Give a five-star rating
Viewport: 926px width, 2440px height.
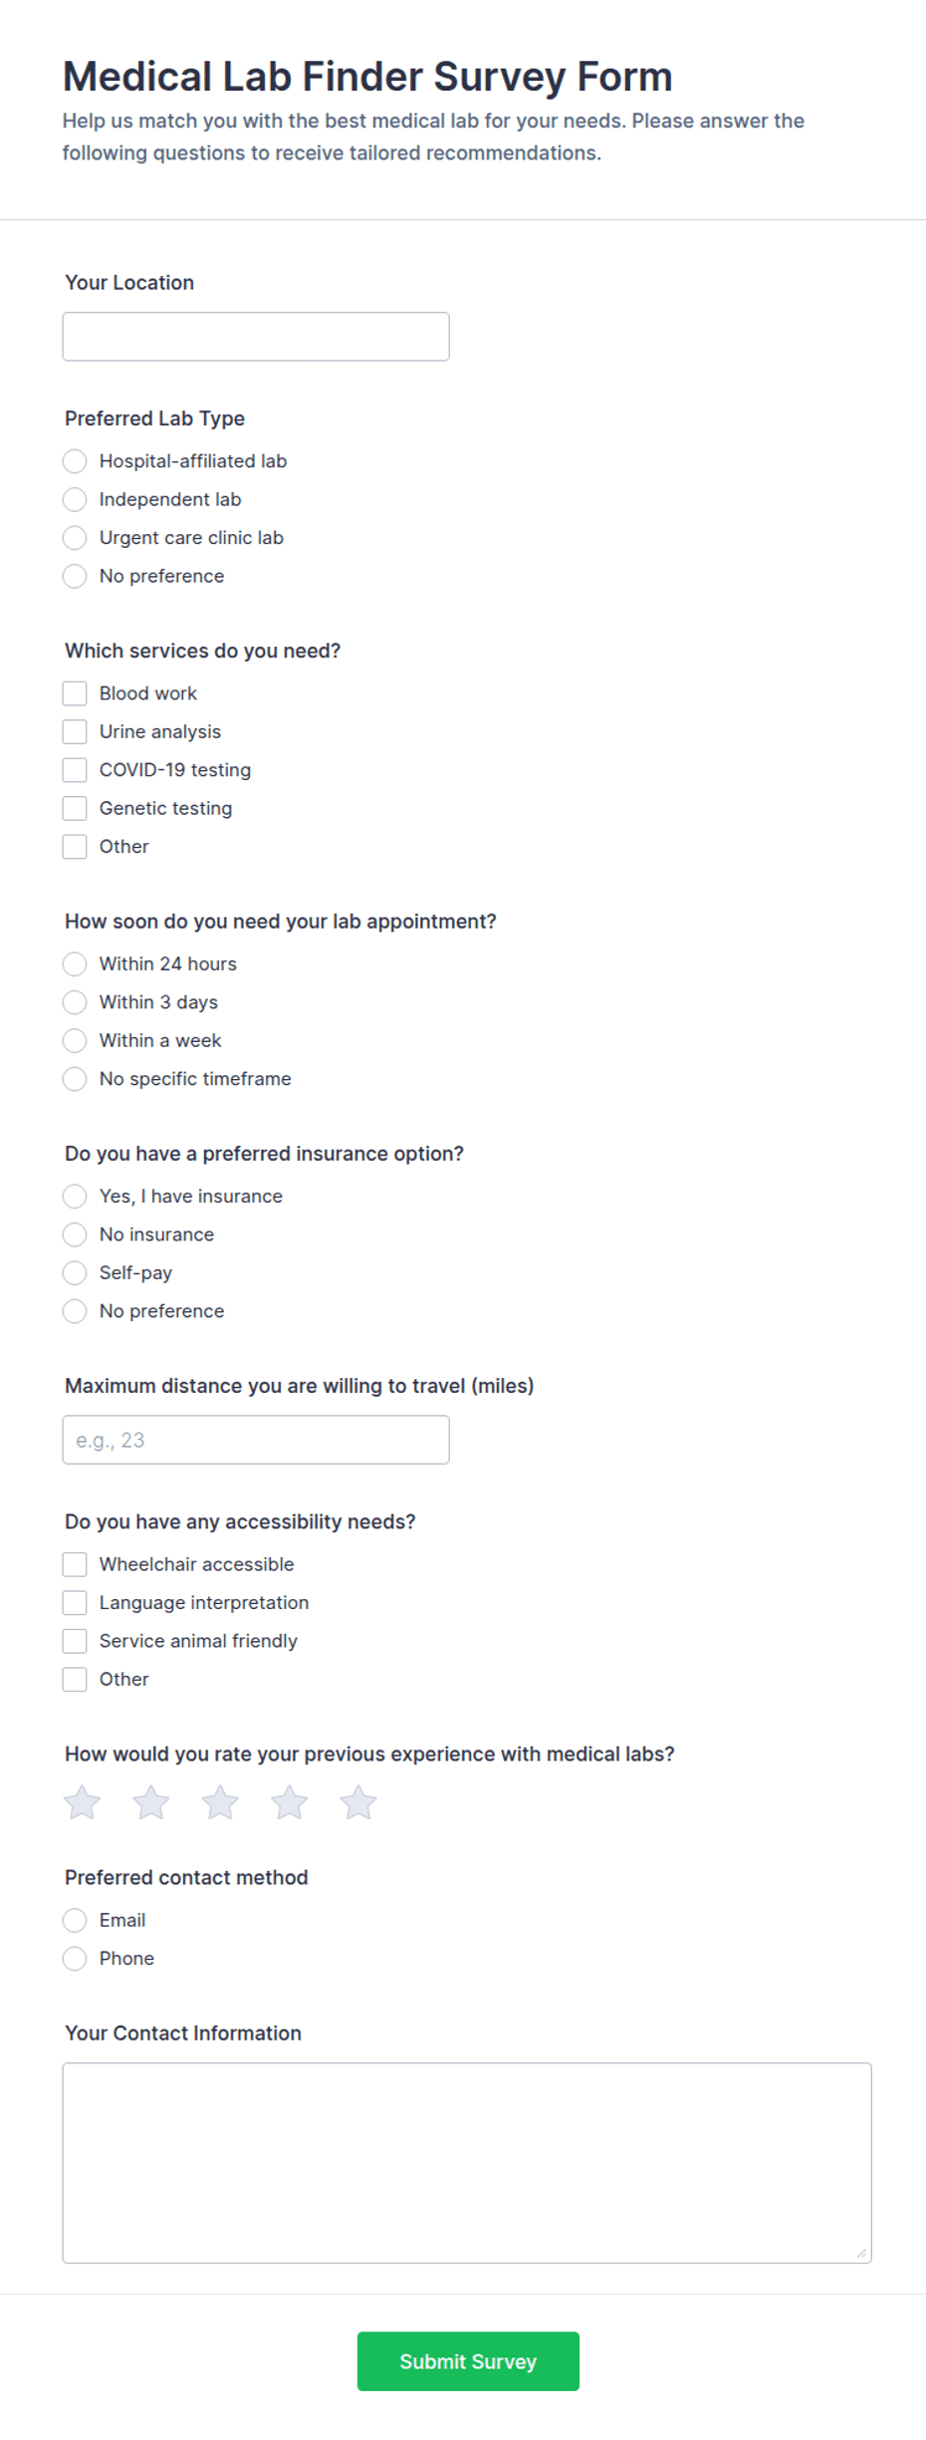[358, 1801]
